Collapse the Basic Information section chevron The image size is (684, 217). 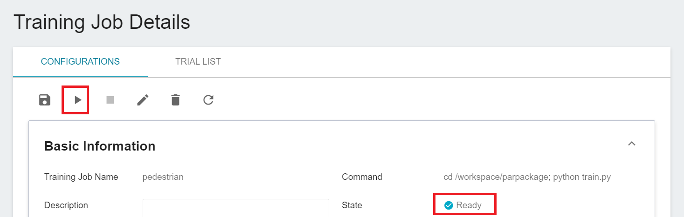(x=632, y=144)
